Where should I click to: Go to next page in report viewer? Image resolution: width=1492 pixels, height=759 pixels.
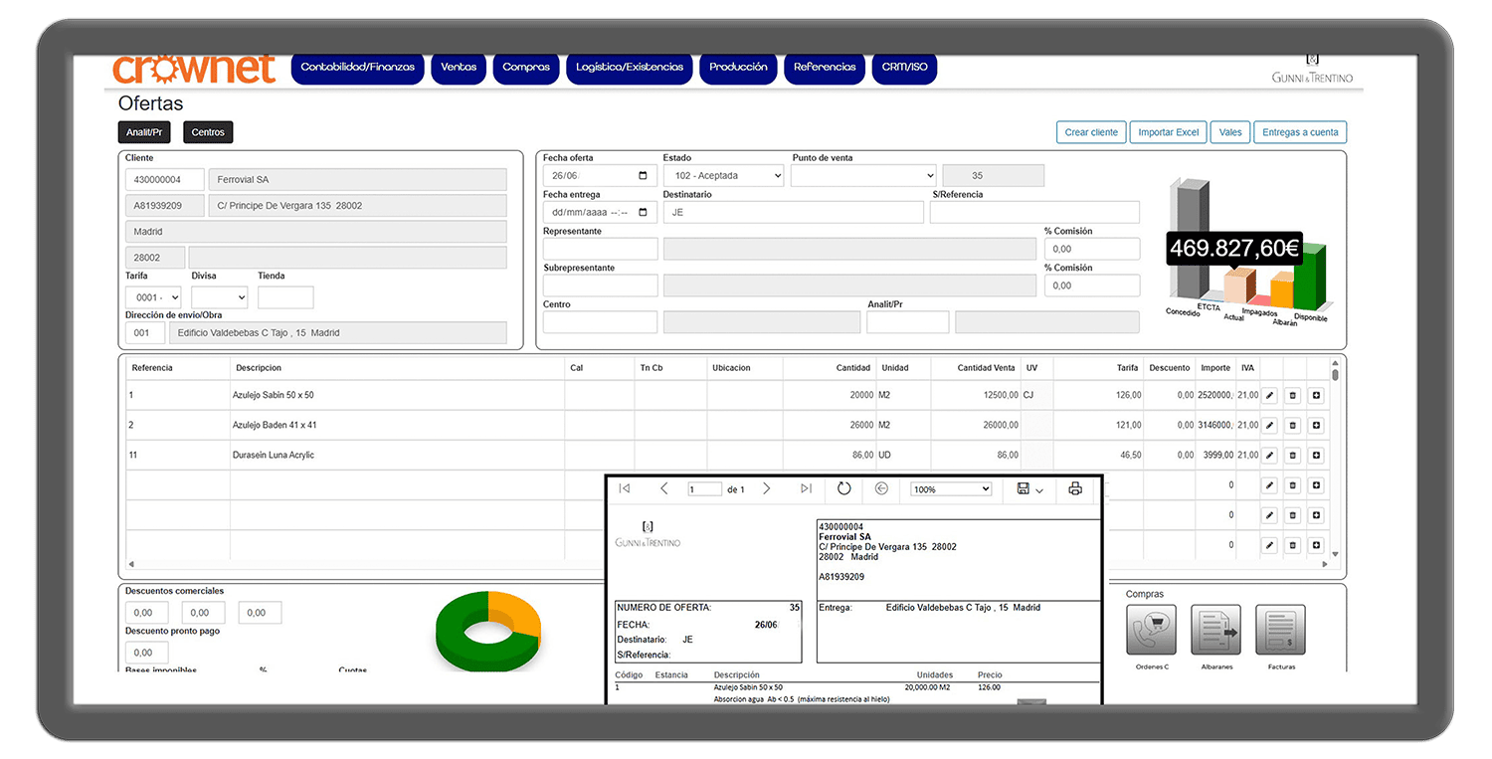(x=766, y=488)
